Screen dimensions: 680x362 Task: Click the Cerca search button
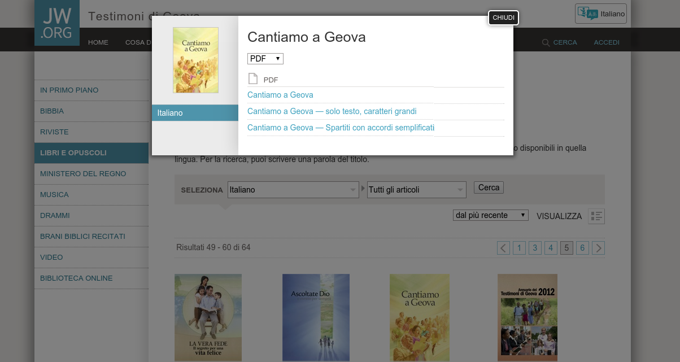click(489, 187)
